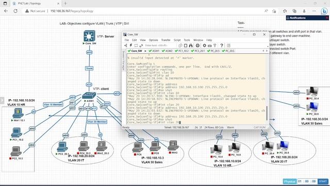Click SecureCRT Help question mark icon
The image size is (330, 186).
click(222, 45)
